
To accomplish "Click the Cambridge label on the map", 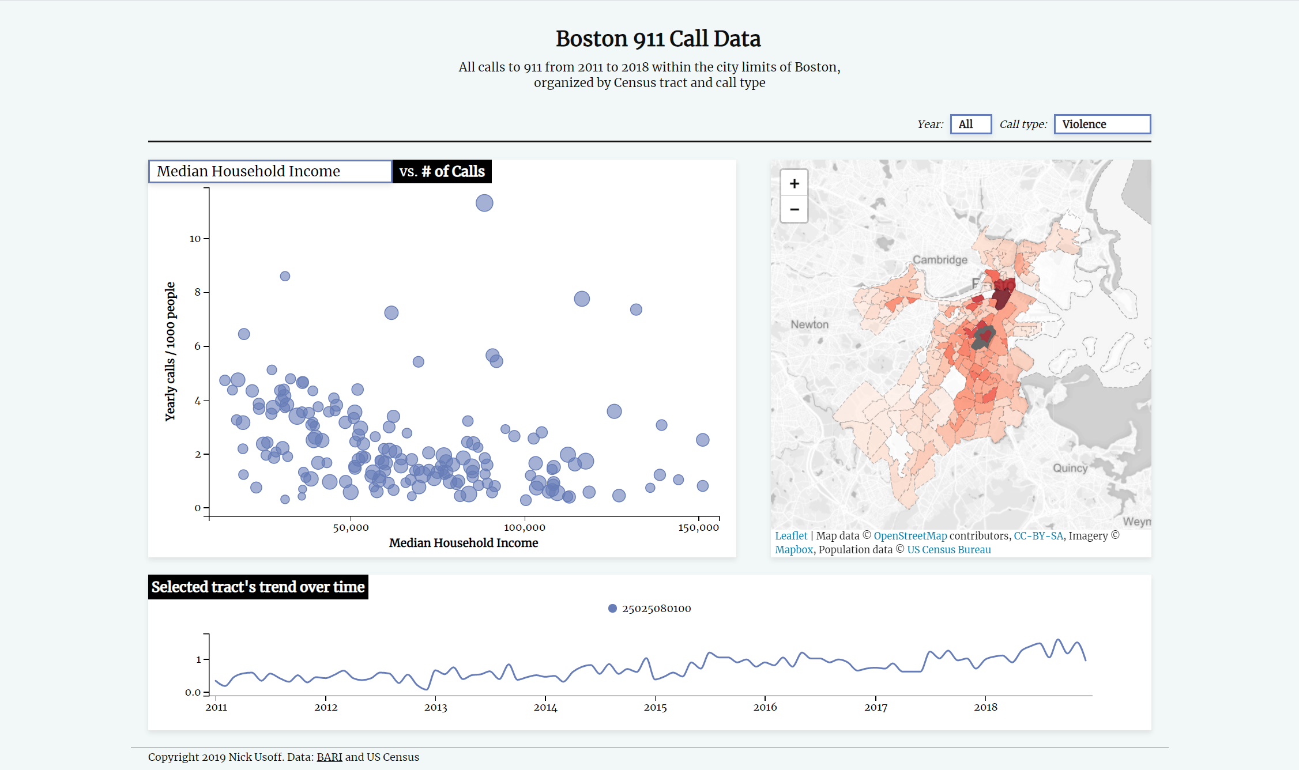I will [940, 259].
